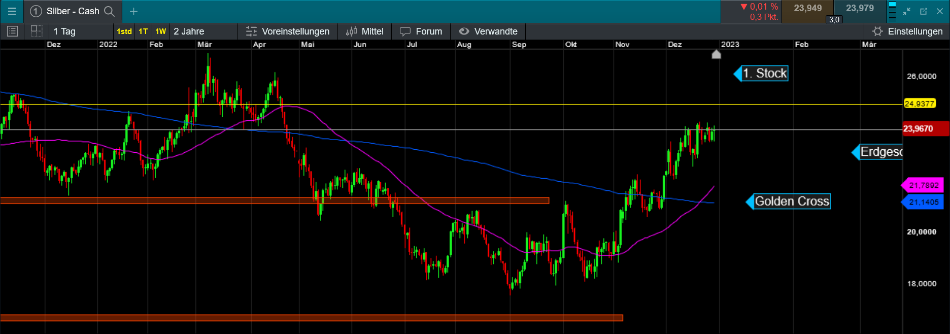
Task: Select the 1std quick interval
Action: (x=124, y=31)
